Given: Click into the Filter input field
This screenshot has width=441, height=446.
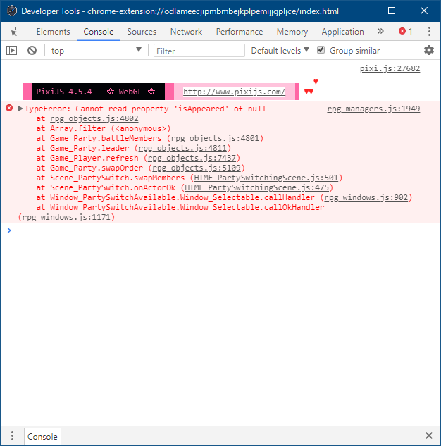Looking at the screenshot, I should point(199,51).
